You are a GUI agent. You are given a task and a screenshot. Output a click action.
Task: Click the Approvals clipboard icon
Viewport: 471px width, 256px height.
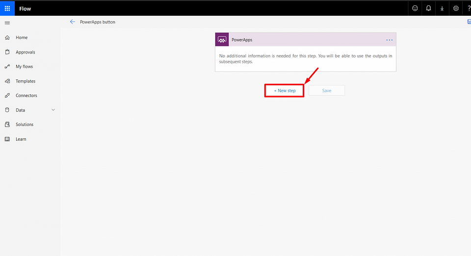[x=7, y=52]
